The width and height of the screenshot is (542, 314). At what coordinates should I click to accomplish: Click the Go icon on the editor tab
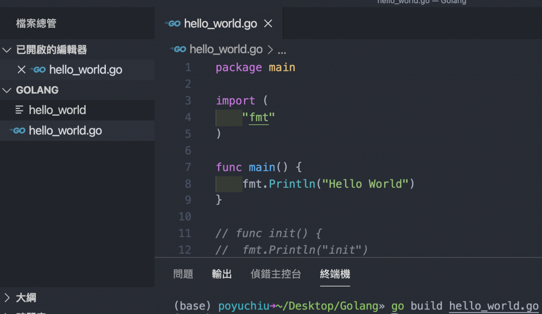[x=173, y=24]
